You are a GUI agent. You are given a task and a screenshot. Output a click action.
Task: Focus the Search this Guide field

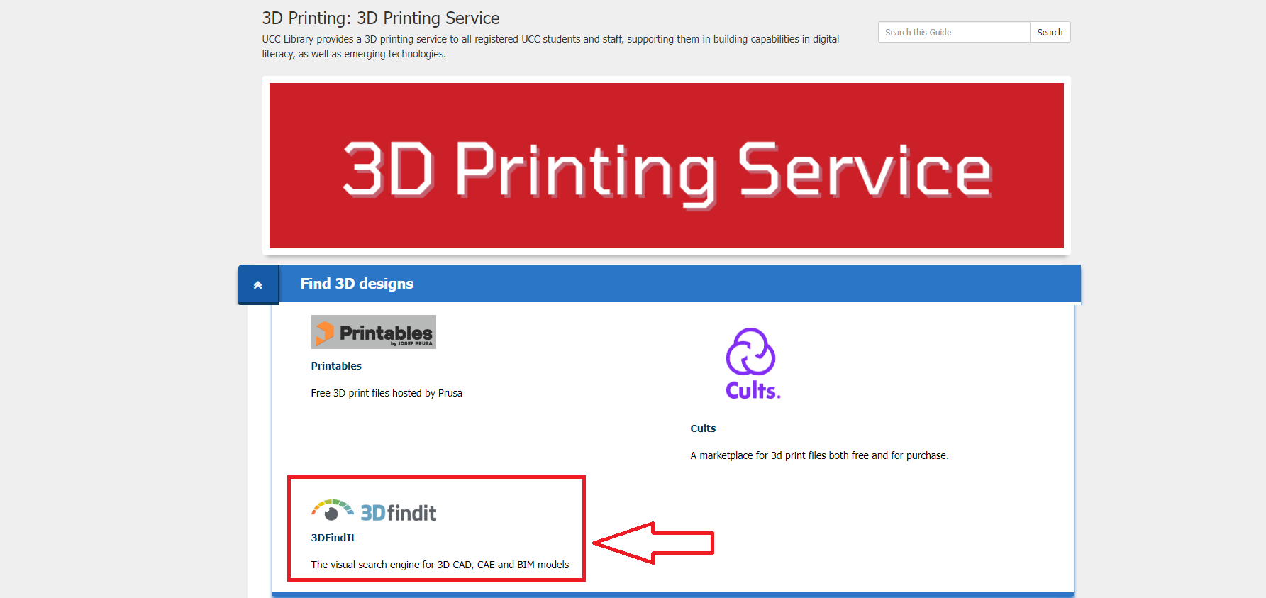953,33
